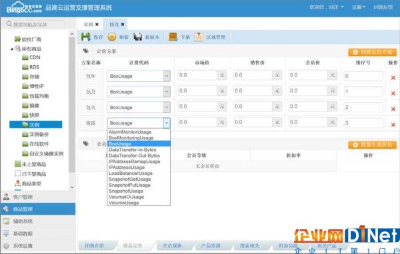Click the 快照 folder icon

(x=25, y=115)
